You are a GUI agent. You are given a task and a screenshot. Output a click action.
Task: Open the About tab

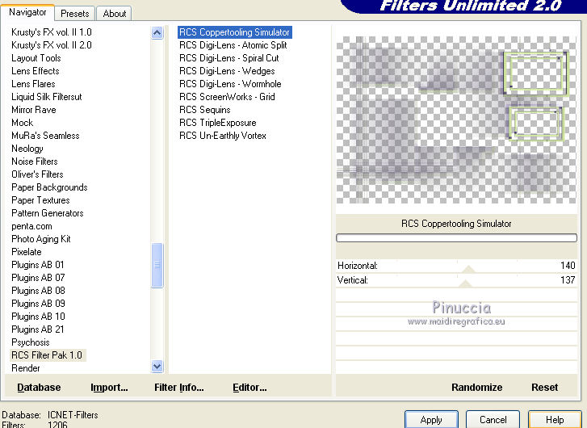tap(114, 14)
